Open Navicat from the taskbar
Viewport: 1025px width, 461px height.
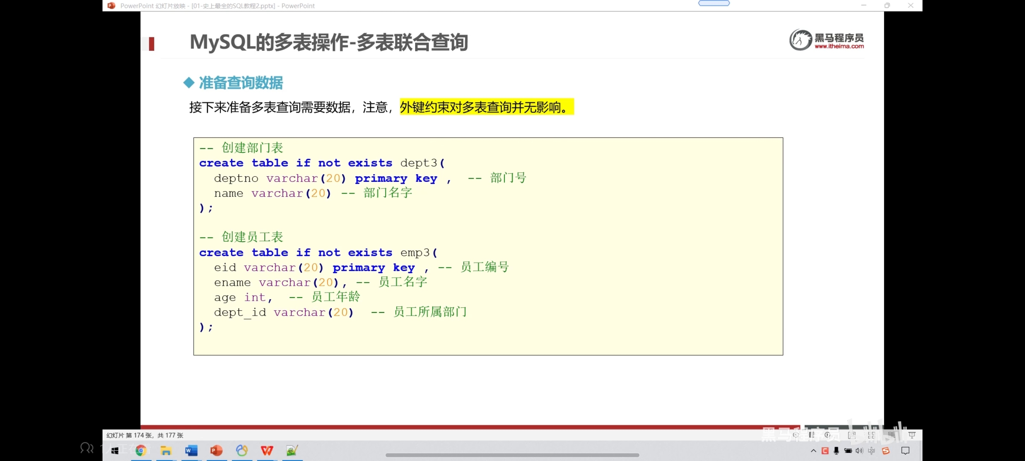click(x=242, y=451)
